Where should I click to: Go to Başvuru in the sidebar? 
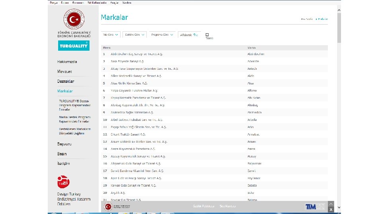[x=64, y=144]
